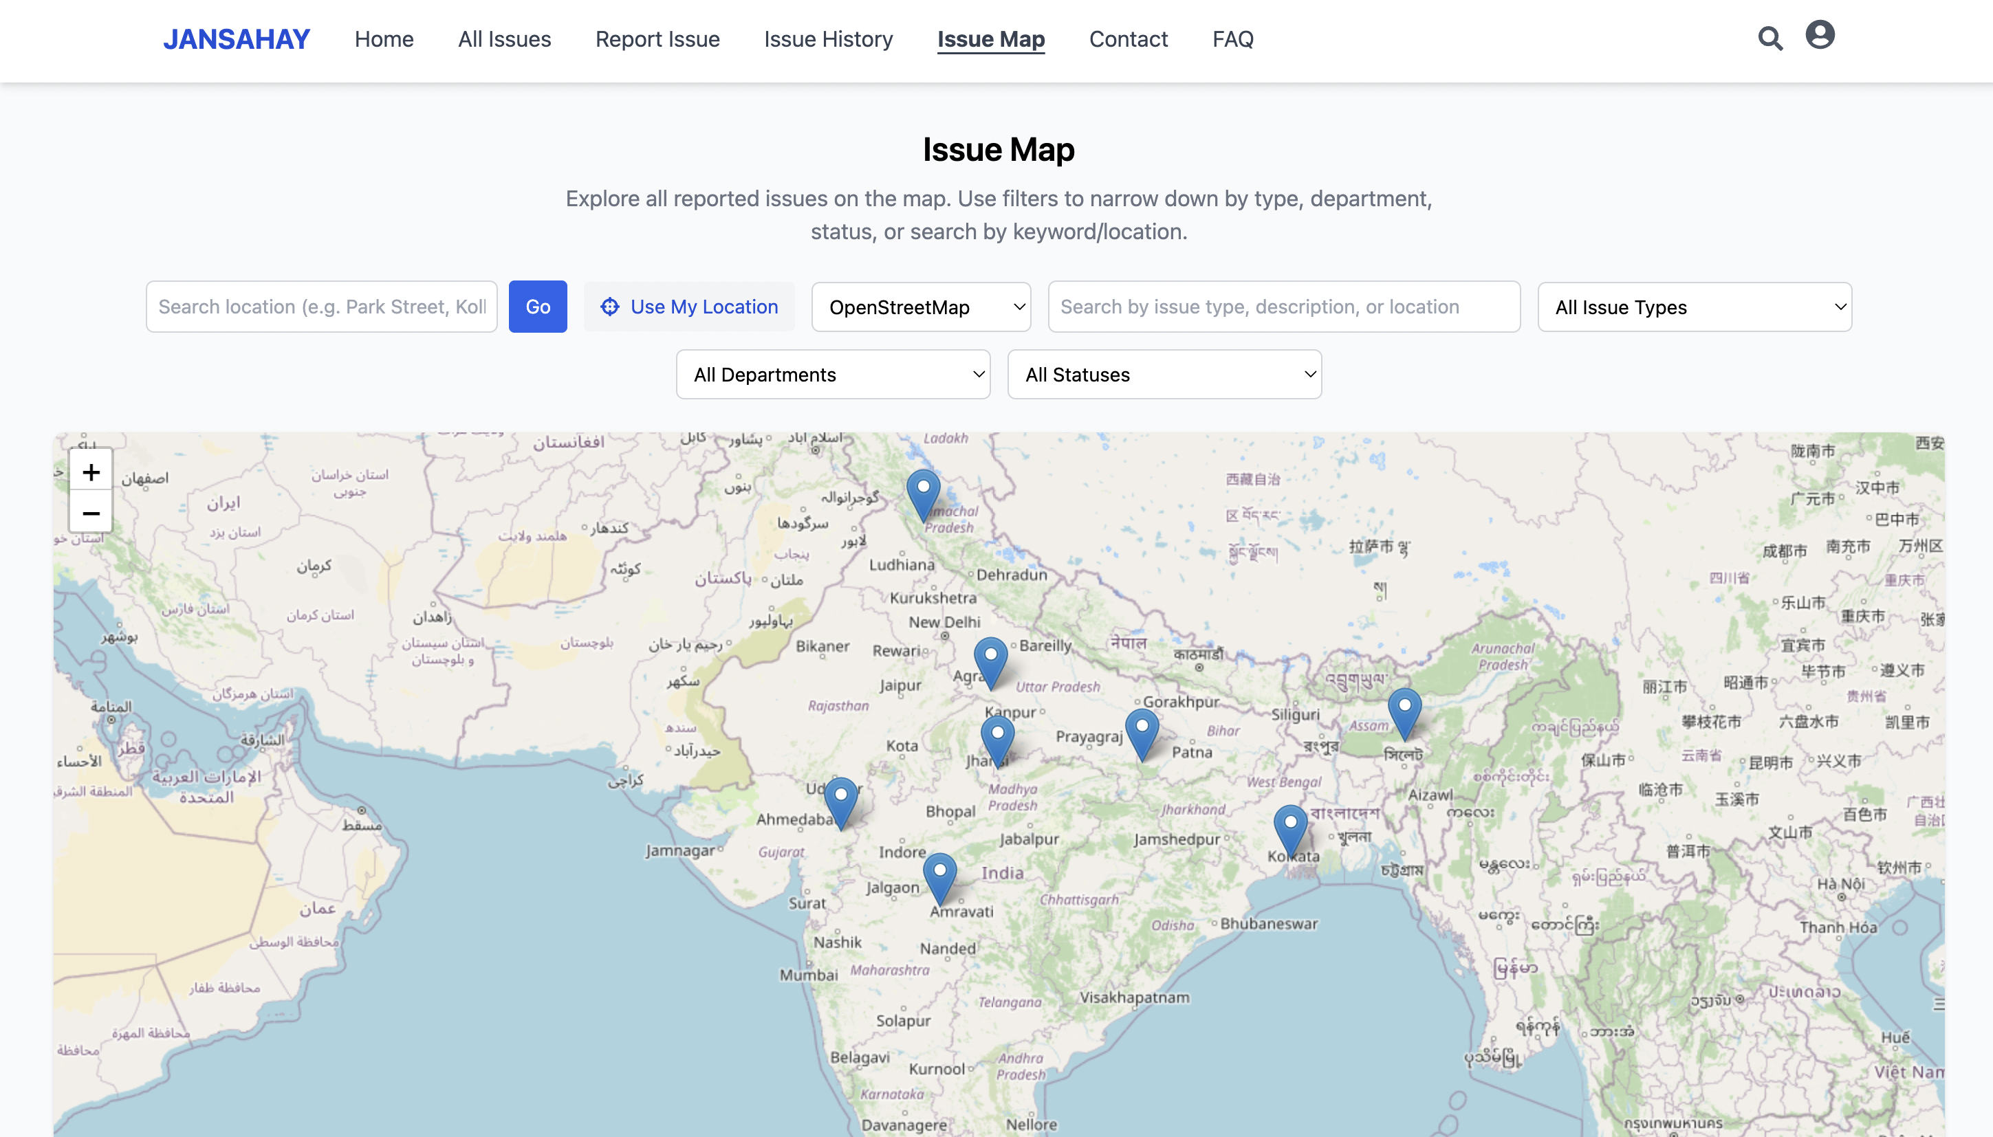The width and height of the screenshot is (1993, 1137).
Task: Click the map marker in Himachal Pradesh
Action: pyautogui.click(x=923, y=494)
